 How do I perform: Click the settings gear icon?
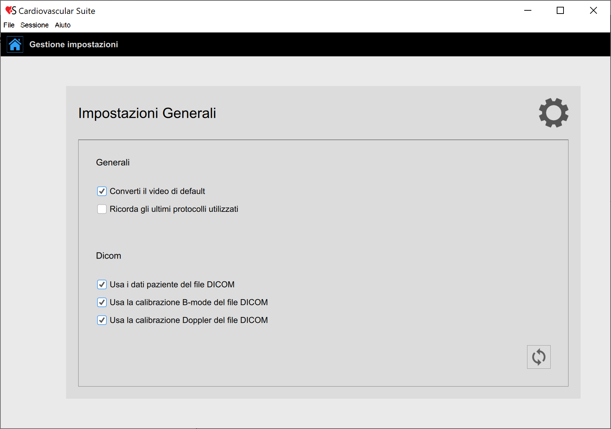(554, 113)
